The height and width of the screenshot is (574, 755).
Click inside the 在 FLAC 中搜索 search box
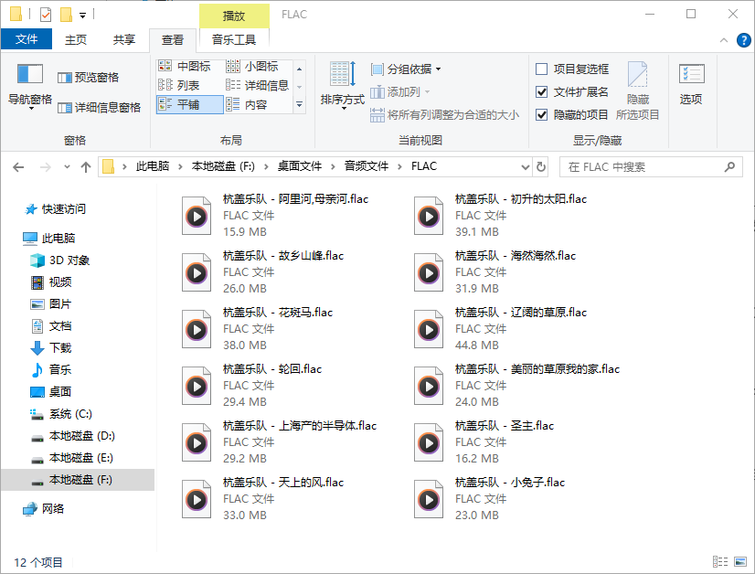(x=649, y=166)
